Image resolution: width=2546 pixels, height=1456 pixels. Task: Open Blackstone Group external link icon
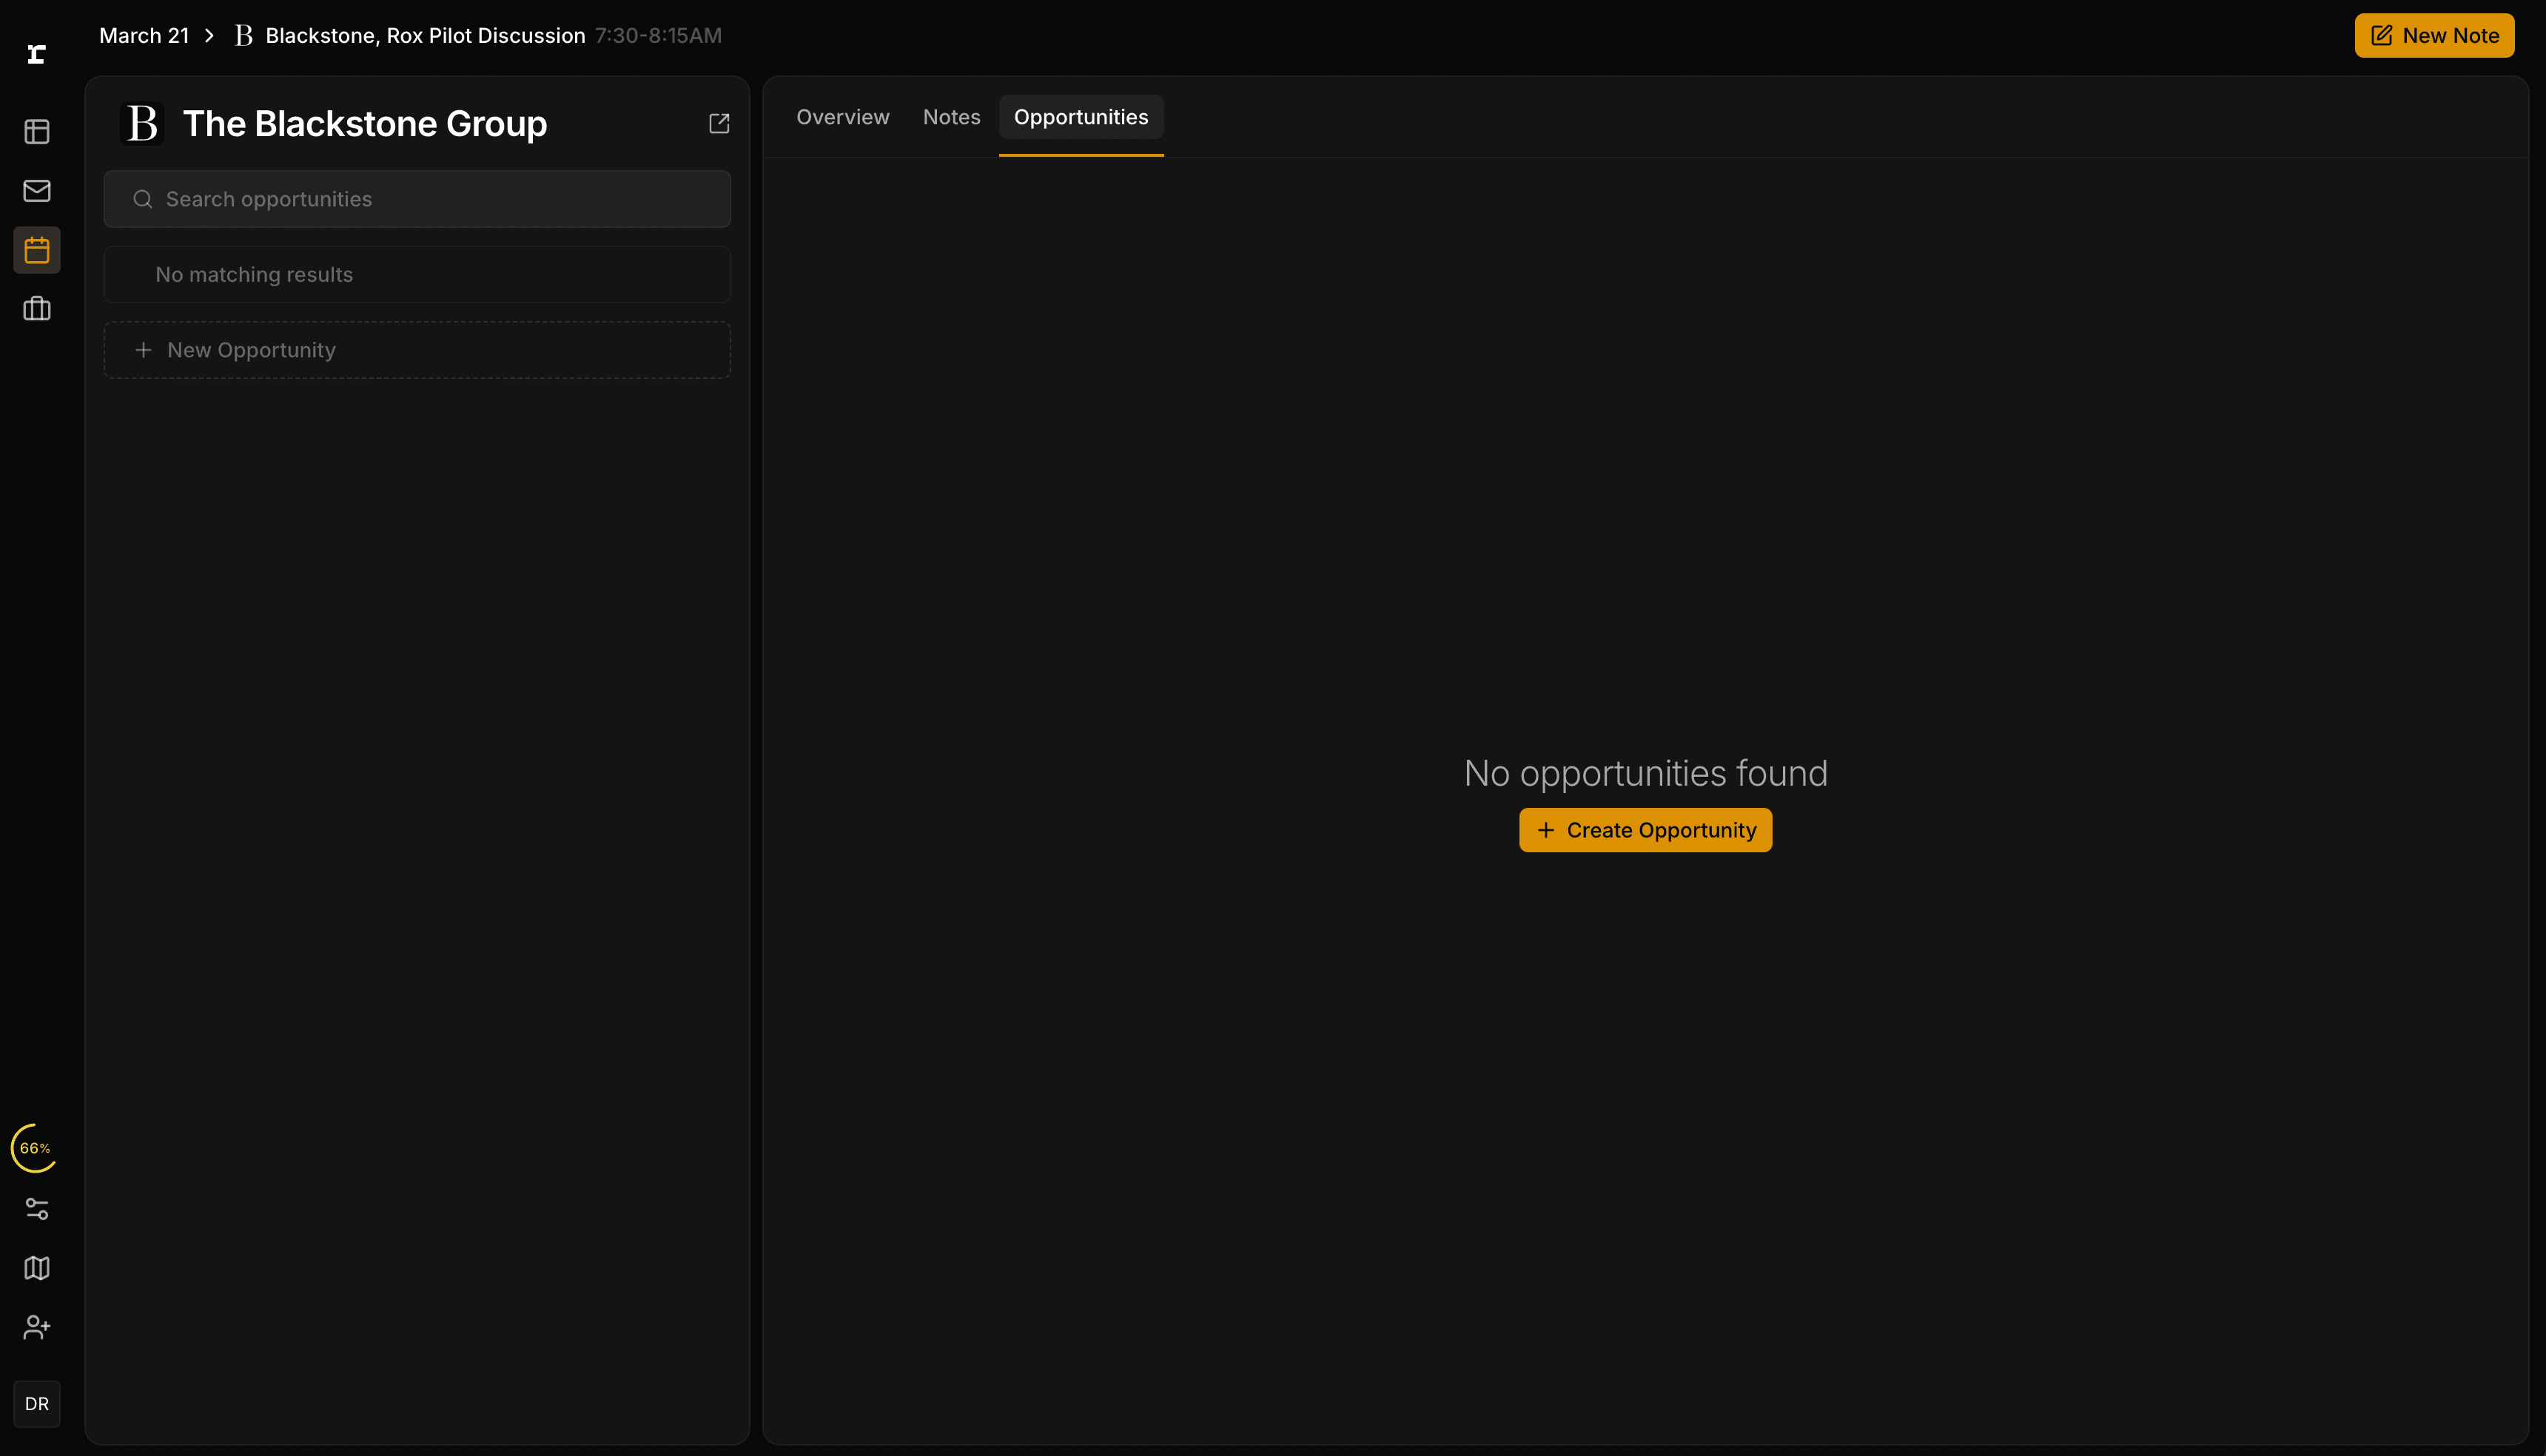point(718,123)
